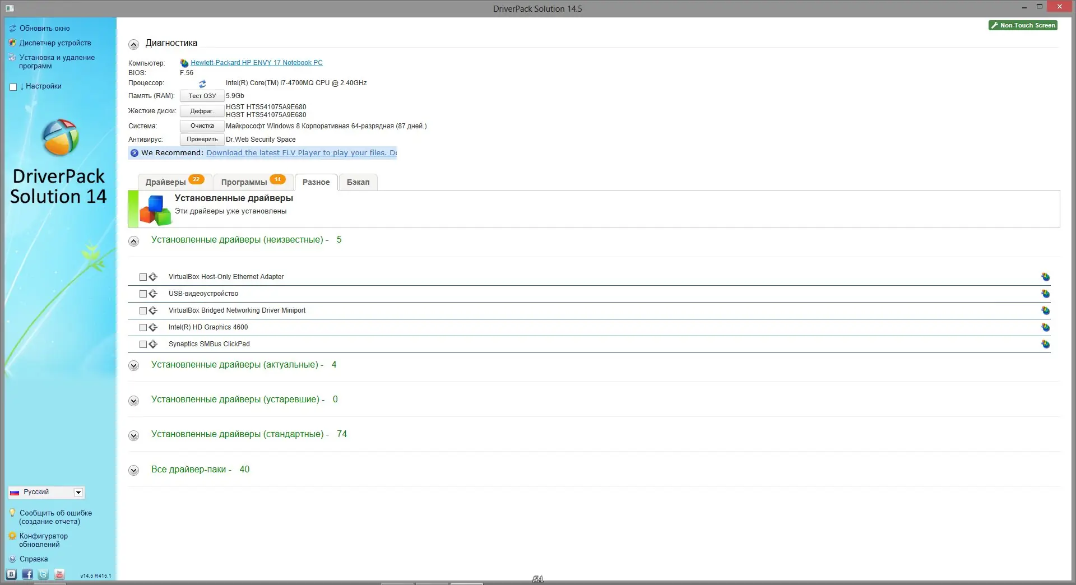Click the web search icon for VirtualBox Host-Only Ethernet Adapter
The height and width of the screenshot is (585, 1076).
1045,277
